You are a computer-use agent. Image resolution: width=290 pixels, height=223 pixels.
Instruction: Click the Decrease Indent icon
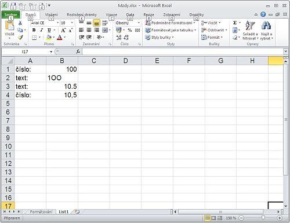pyautogui.click(x=81, y=37)
